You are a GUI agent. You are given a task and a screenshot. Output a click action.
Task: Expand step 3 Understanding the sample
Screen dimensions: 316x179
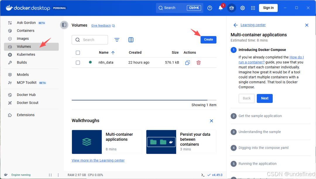pyautogui.click(x=270, y=132)
